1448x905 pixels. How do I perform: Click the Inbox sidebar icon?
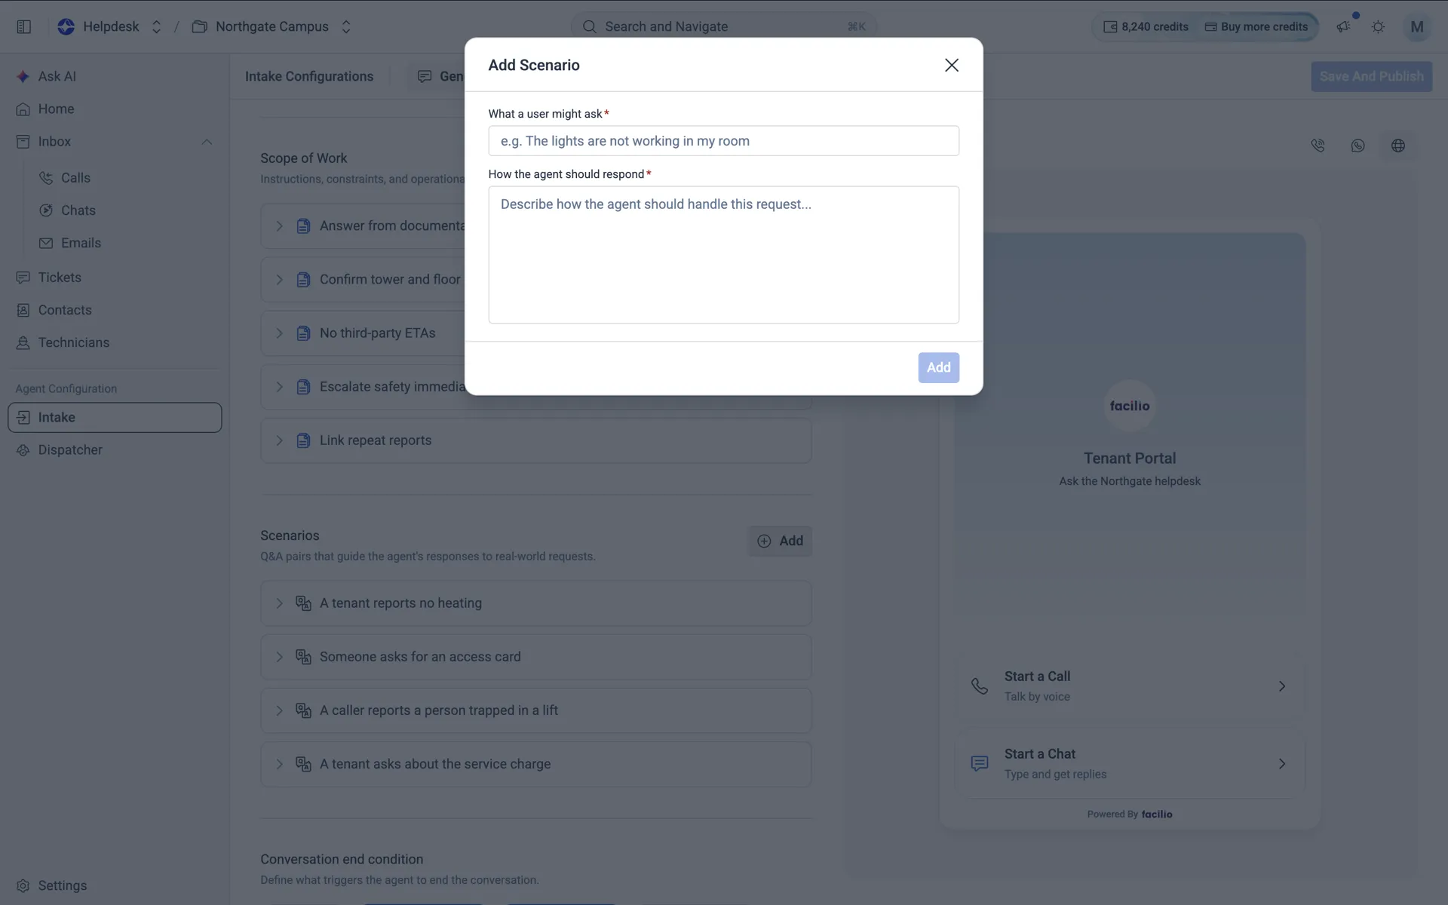23,142
